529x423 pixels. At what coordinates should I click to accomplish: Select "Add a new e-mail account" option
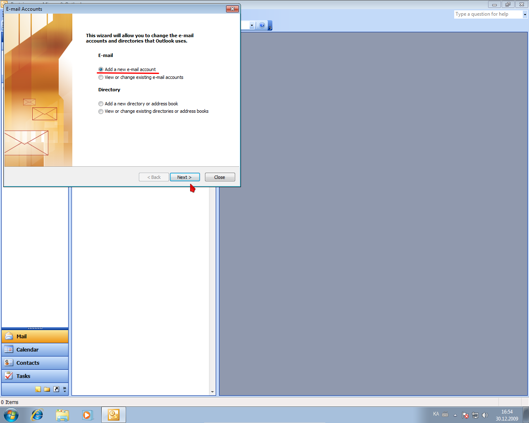pos(101,69)
